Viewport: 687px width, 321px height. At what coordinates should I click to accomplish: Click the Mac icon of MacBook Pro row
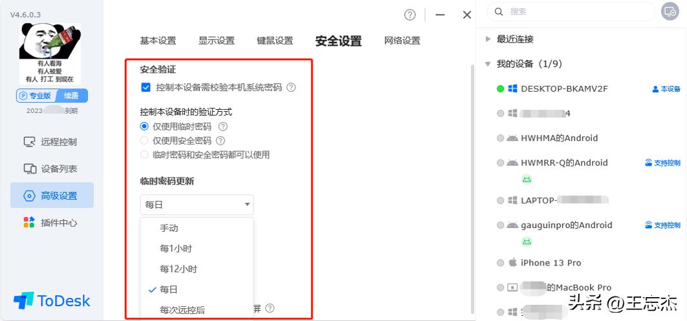point(512,288)
